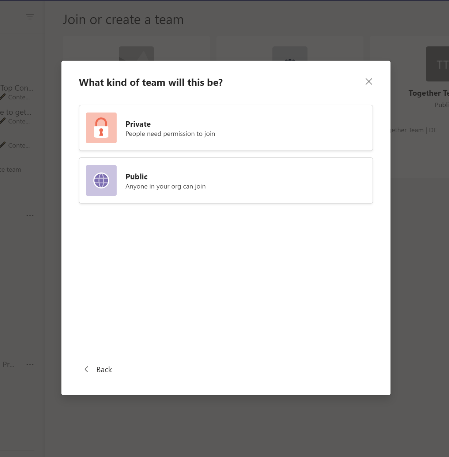
Task: Dismiss the team type dialog with the X
Action: pos(369,81)
